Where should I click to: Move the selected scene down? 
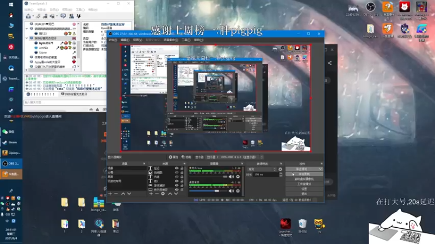129,194
